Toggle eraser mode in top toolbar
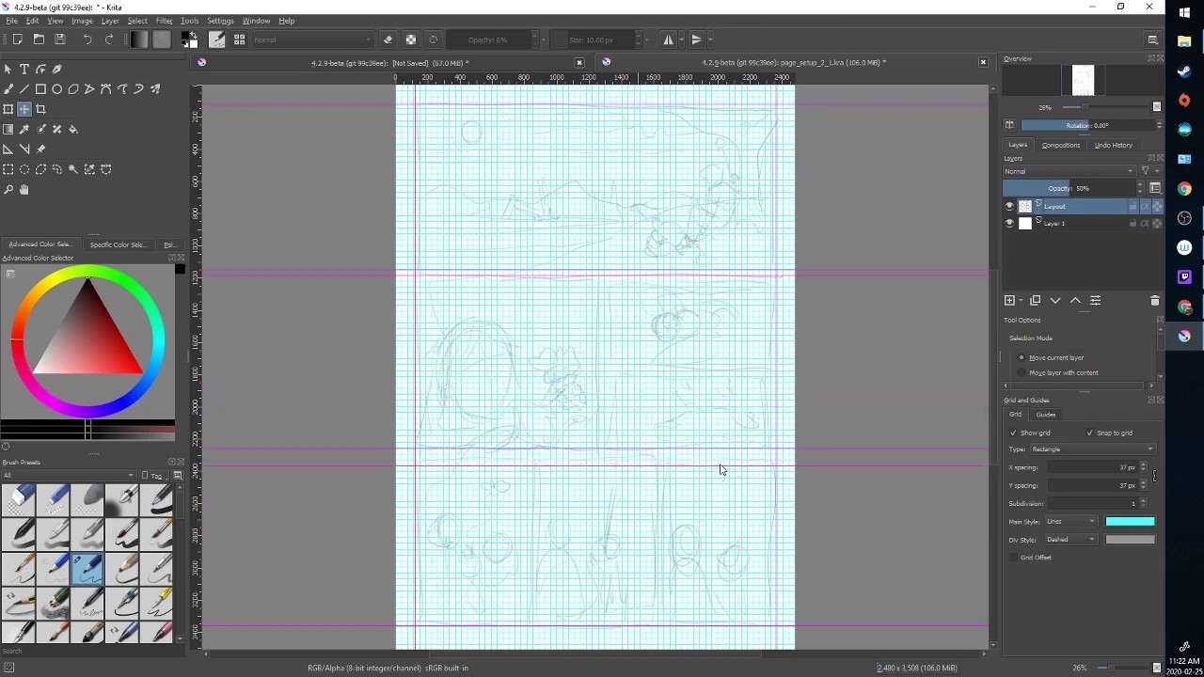 pos(388,39)
